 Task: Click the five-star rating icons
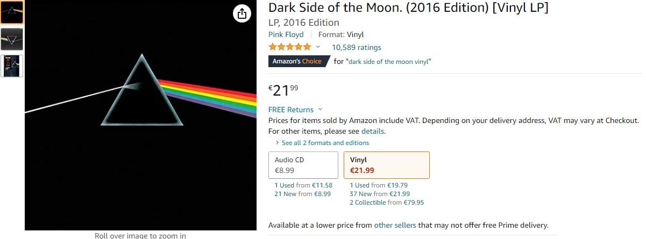click(x=289, y=47)
